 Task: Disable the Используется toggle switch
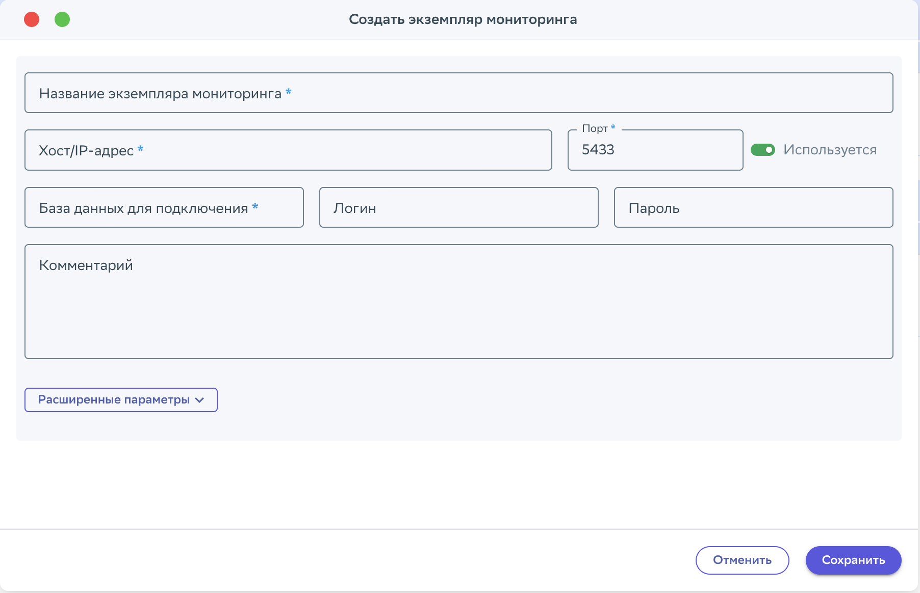coord(762,150)
